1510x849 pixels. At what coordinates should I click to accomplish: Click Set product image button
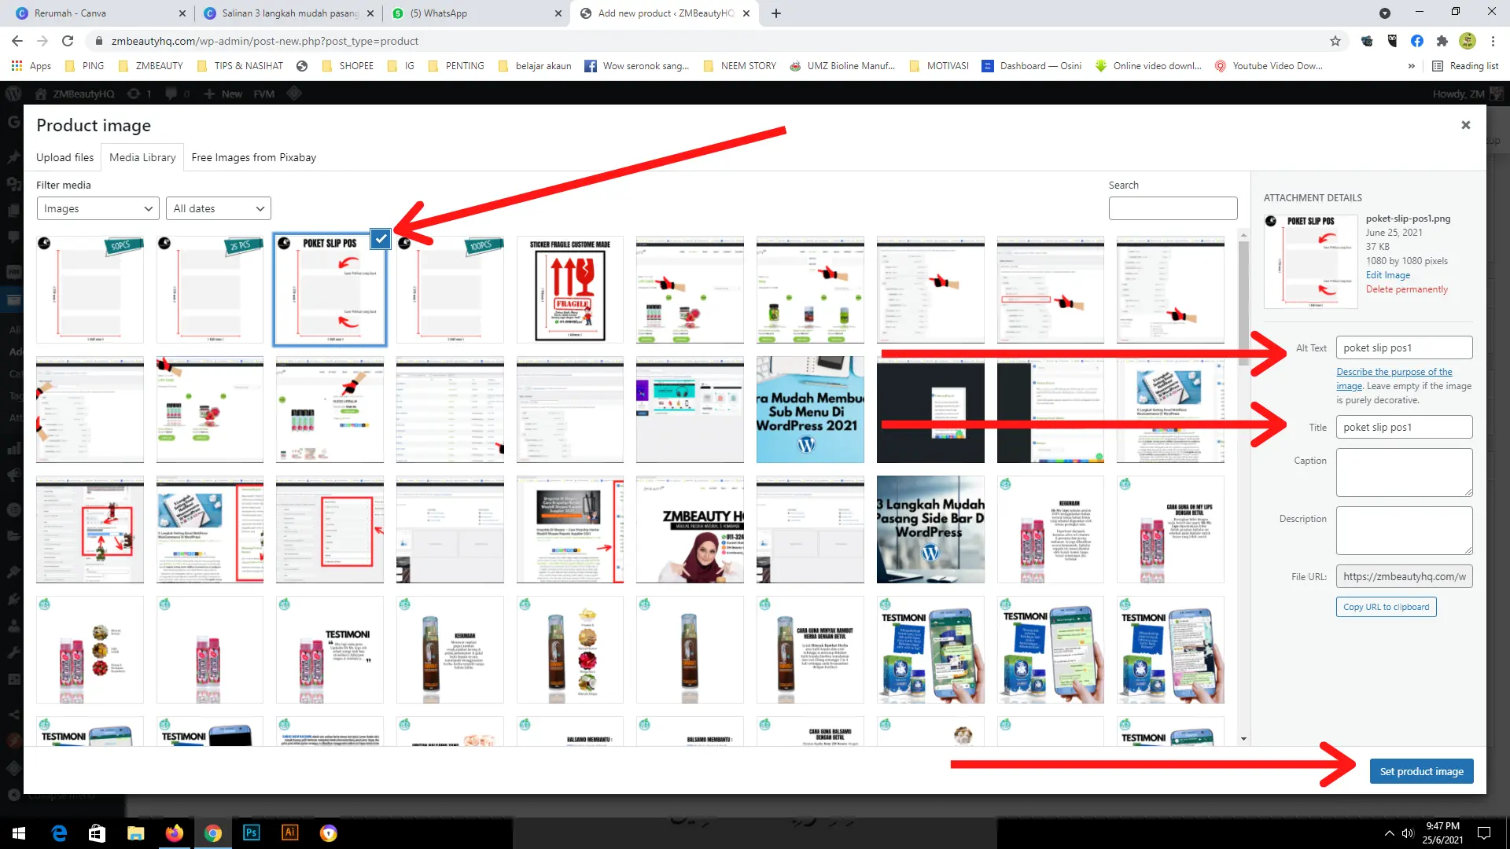point(1421,771)
